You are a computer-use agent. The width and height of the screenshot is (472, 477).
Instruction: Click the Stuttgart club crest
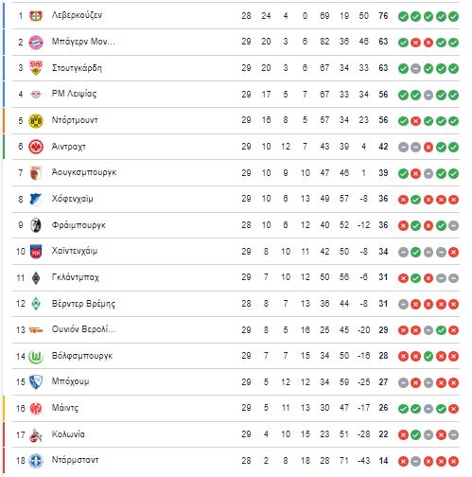36,68
